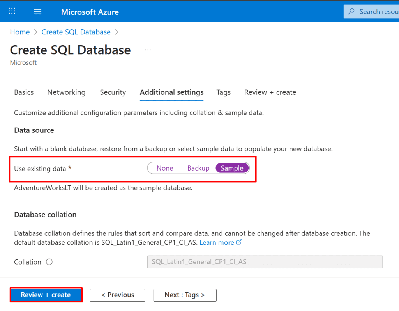Click the search magnifier icon
Screen dimensions: 399x311
(351, 12)
